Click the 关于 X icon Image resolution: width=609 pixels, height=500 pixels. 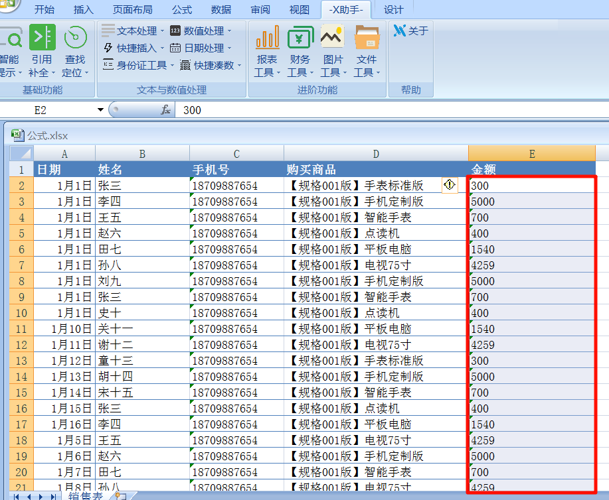[399, 31]
